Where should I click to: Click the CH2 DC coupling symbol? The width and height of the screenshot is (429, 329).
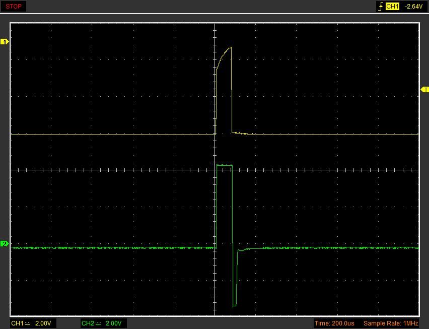click(98, 323)
